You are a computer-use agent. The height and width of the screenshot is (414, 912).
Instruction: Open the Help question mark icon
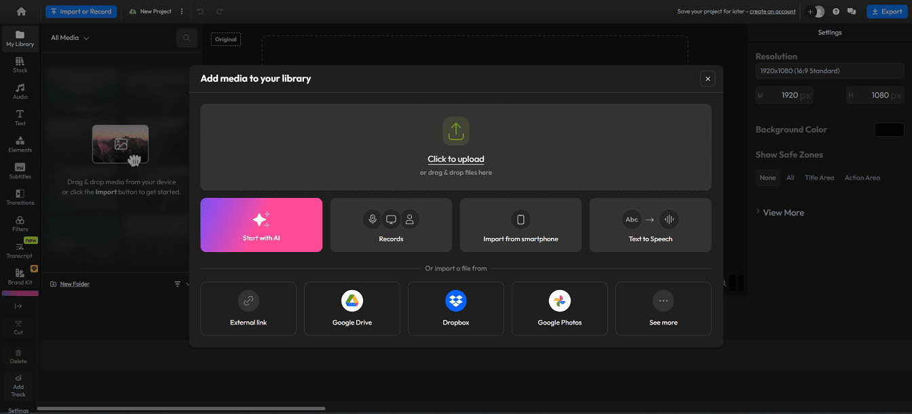point(836,12)
